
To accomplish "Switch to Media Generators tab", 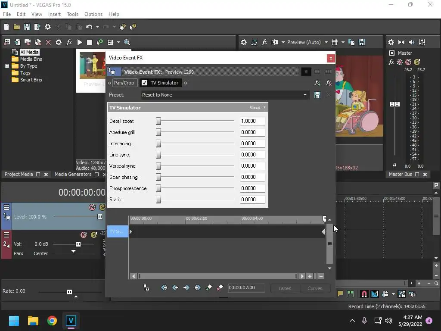I will [73, 174].
